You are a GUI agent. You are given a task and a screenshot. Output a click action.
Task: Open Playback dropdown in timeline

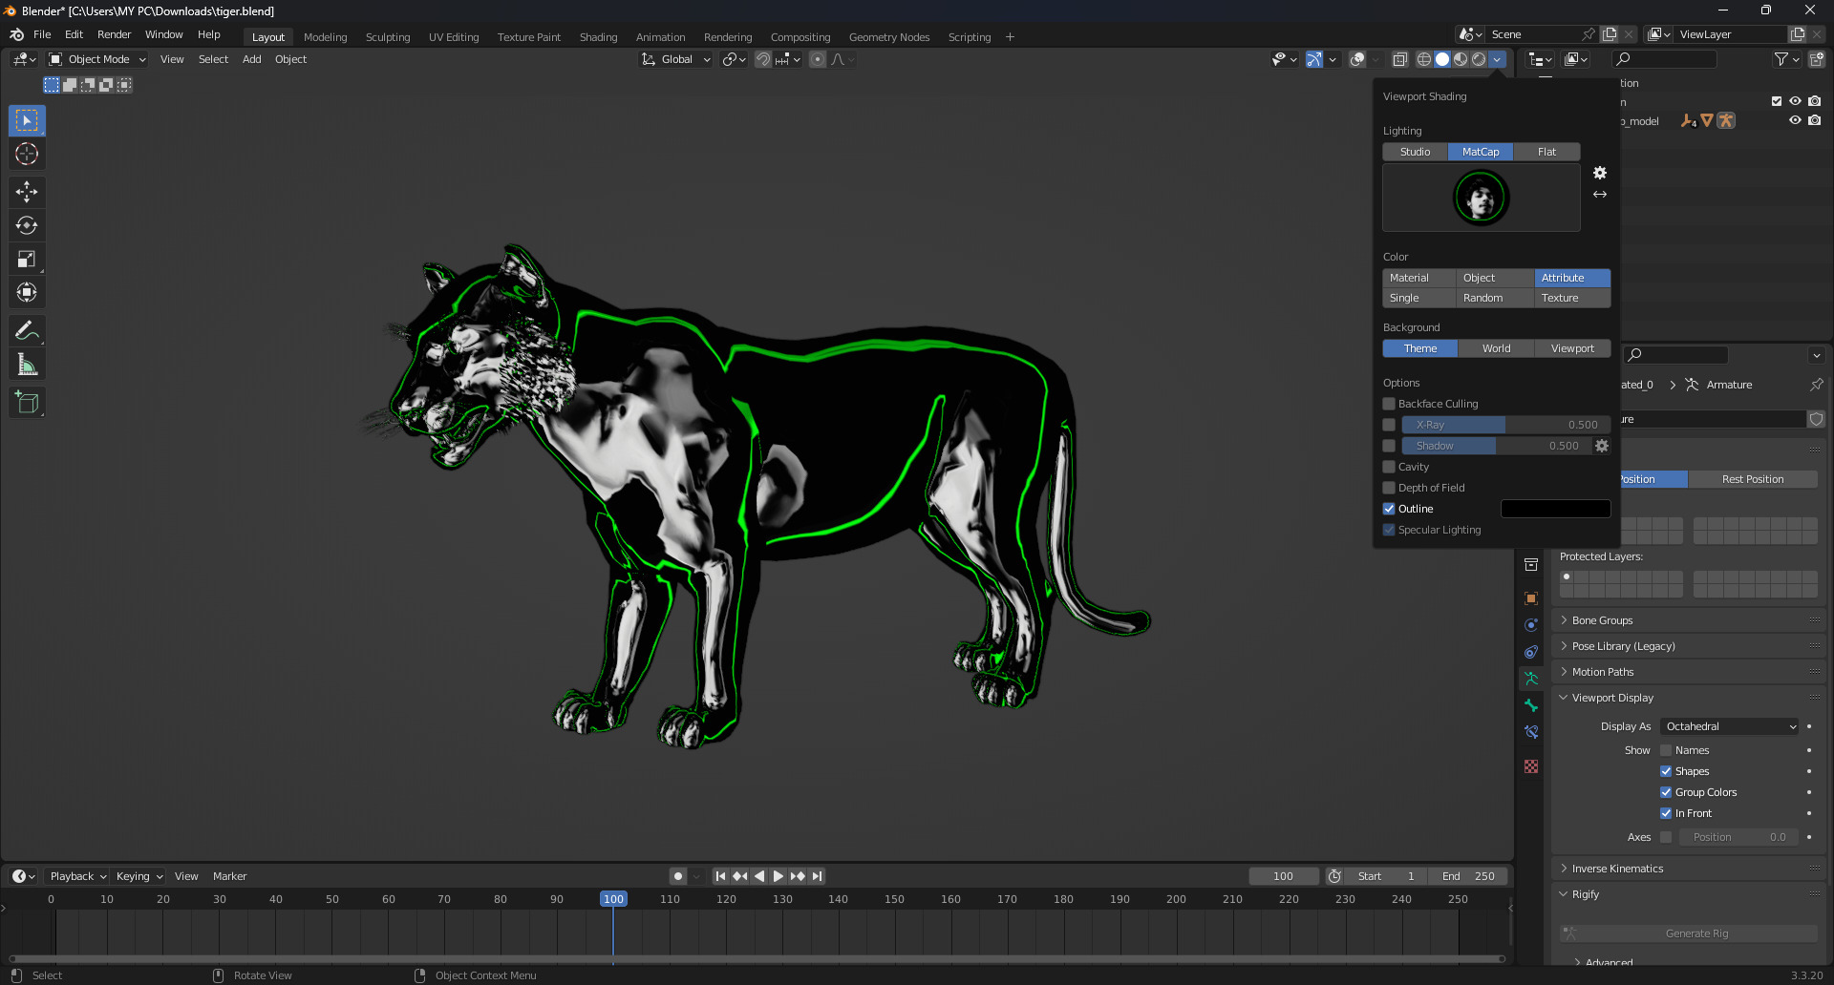[77, 876]
